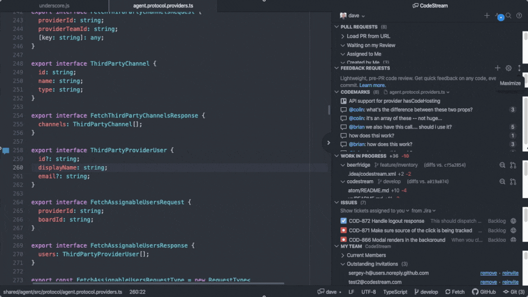The width and height of the screenshot is (528, 297).
Task: Open COD-872 in browser globe icon
Action: [x=513, y=221]
